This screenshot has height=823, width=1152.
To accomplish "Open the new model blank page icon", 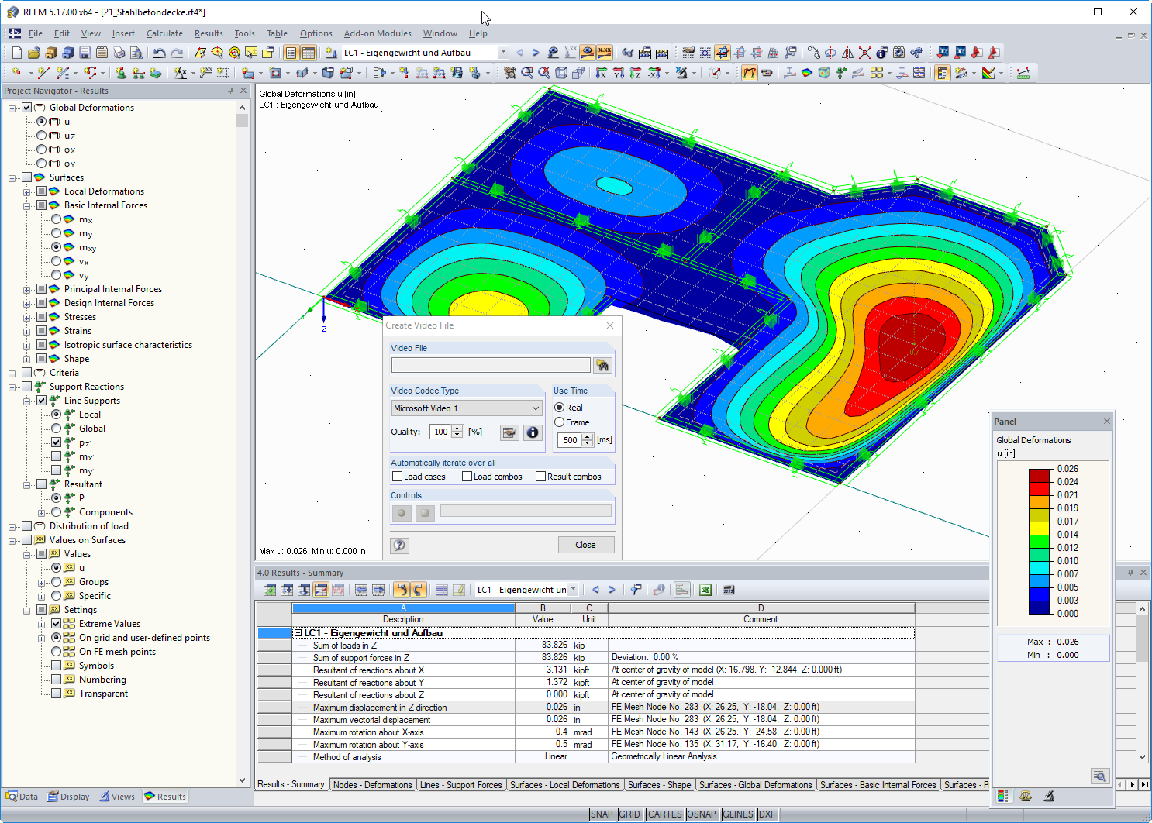I will pyautogui.click(x=16, y=53).
